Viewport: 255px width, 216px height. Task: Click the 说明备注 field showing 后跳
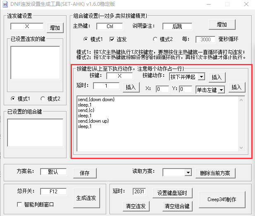tap(177, 26)
